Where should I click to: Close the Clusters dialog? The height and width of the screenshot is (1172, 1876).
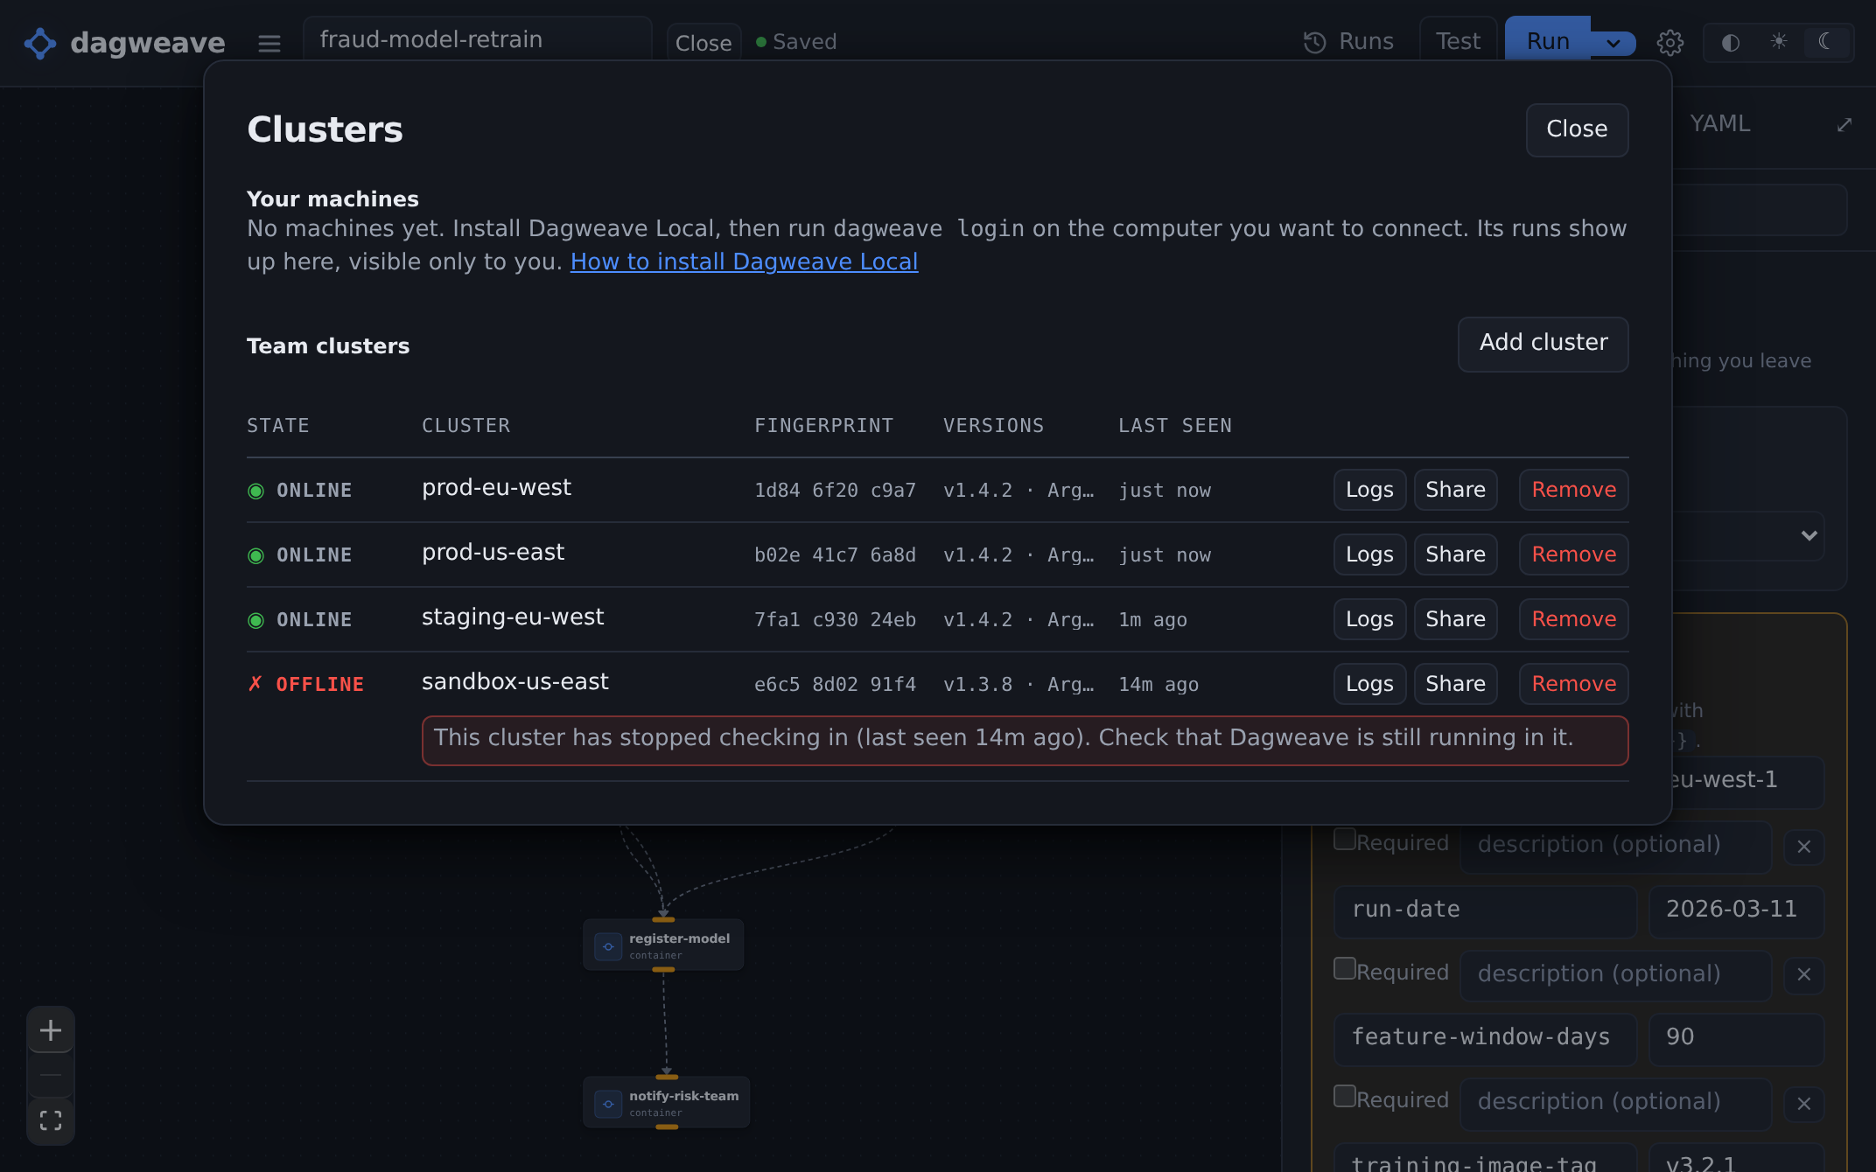coord(1577,129)
